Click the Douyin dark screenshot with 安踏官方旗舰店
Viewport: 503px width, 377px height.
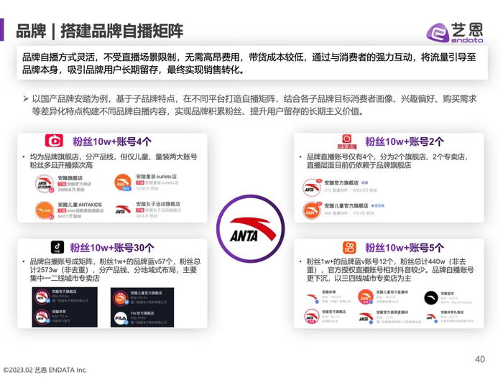[x=65, y=307]
